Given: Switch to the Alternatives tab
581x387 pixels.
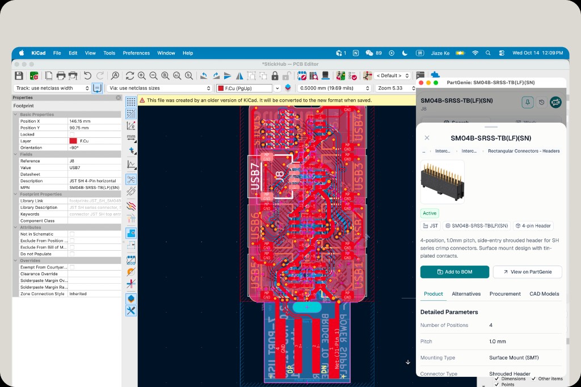Looking at the screenshot, I should 466,293.
